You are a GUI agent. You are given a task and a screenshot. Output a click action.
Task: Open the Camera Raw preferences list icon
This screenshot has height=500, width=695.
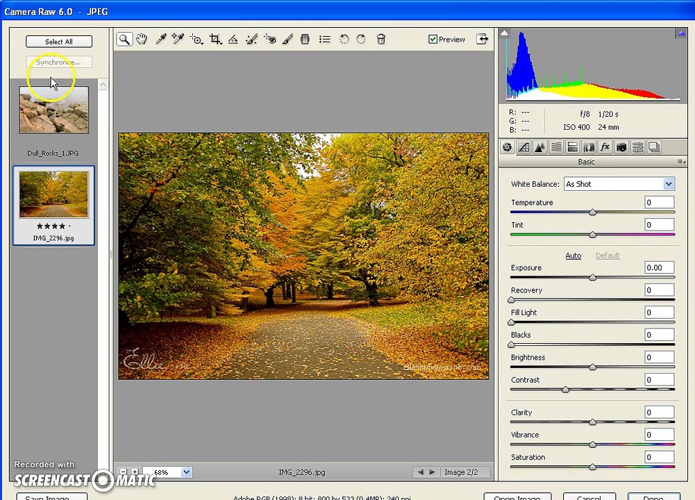click(324, 39)
